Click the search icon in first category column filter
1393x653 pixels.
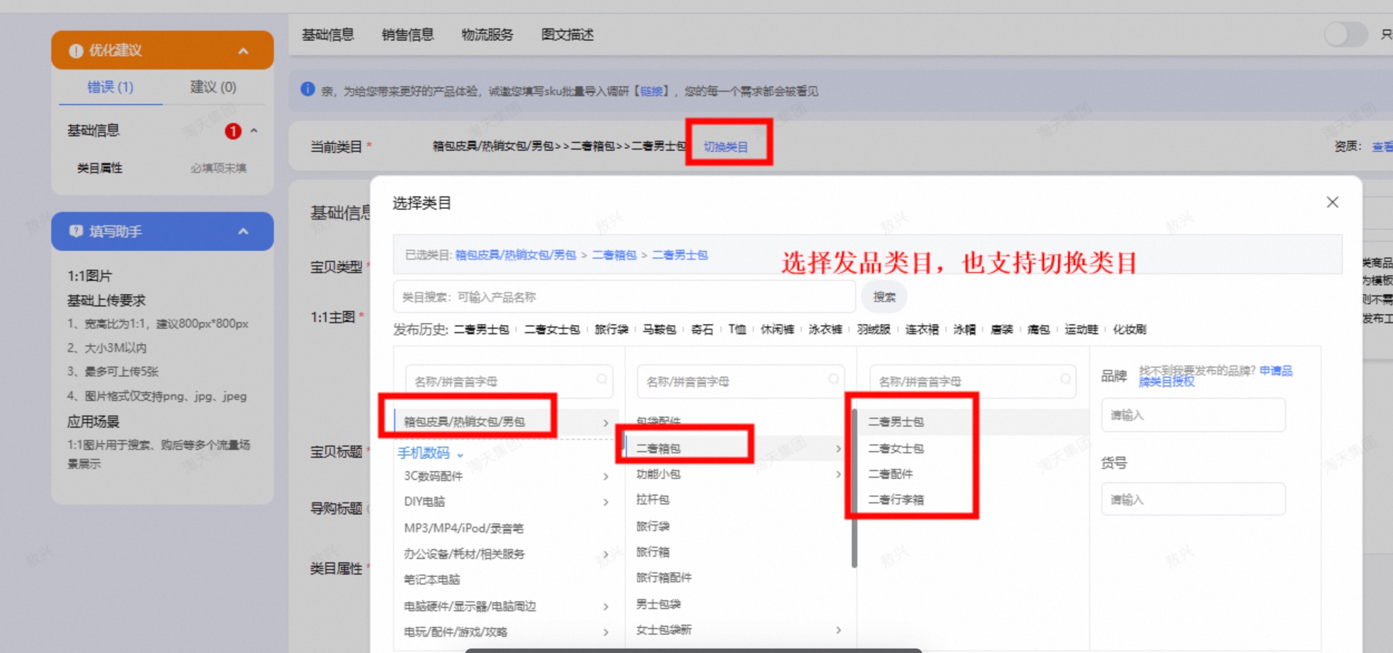point(601,379)
